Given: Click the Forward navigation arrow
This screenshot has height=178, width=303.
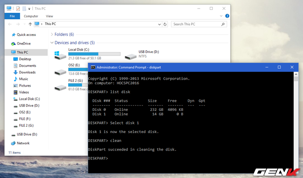Looking at the screenshot, I should click(18, 24).
